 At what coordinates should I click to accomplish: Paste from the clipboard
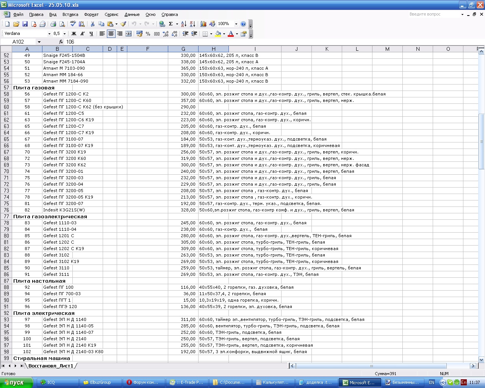tap(110, 24)
